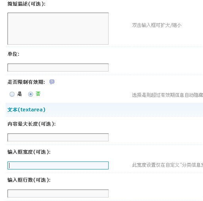Click the 简短描述(可选) label

(x=26, y=4)
